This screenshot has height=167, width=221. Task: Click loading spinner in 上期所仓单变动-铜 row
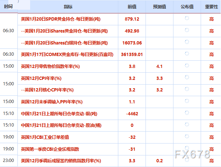(x=187, y=112)
